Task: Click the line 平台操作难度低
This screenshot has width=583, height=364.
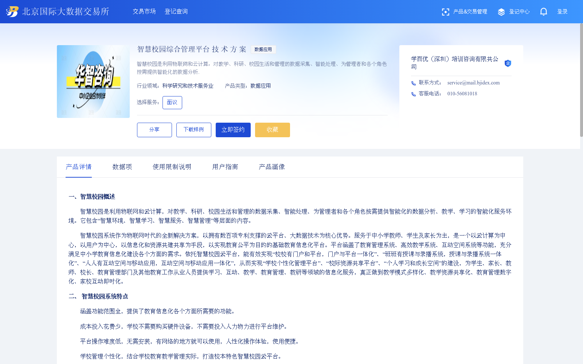Action: [x=191, y=341]
